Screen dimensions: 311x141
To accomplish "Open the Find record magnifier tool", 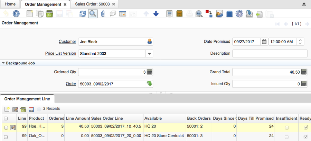I will pos(93,14).
